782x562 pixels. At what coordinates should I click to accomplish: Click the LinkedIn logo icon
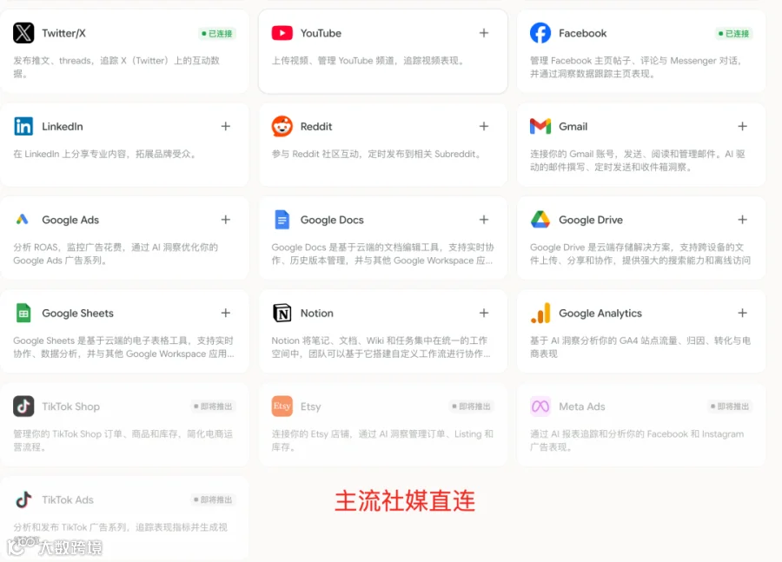tap(23, 126)
